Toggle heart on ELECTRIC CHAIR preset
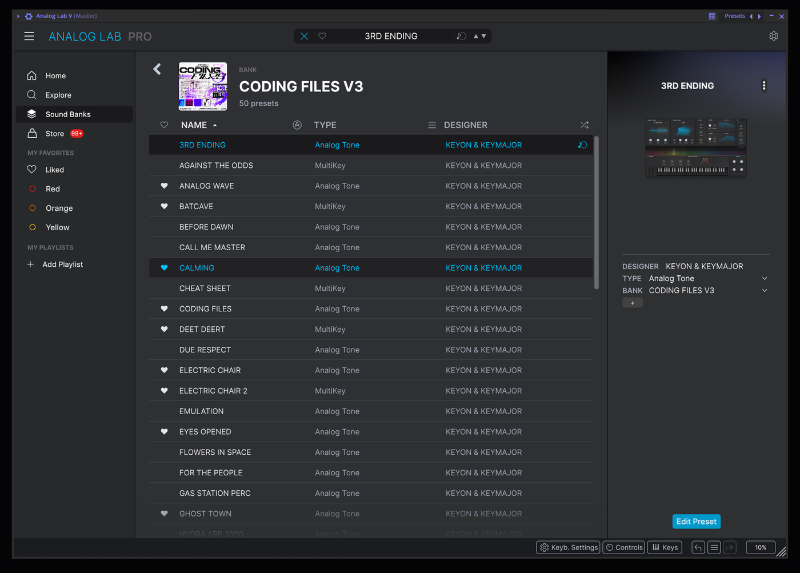Viewport: 800px width, 573px height. click(x=164, y=370)
